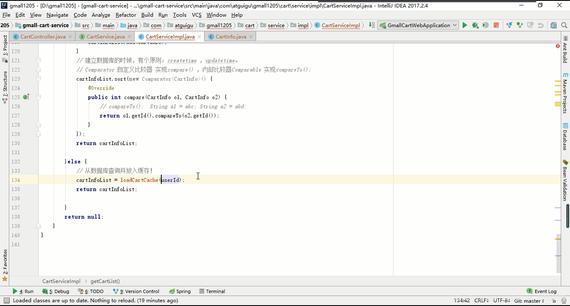The image size is (570, 306).
Task: Click line number 130 in the gutter
Action: coord(15,143)
